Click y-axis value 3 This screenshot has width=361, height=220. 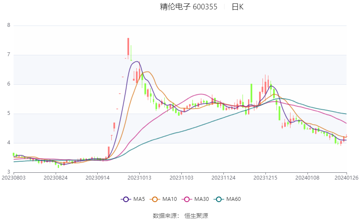pyautogui.click(x=9, y=172)
